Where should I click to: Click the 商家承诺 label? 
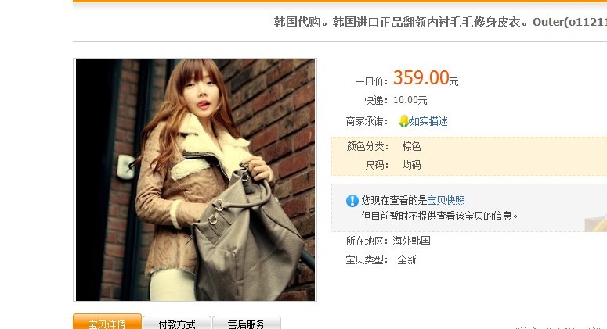tap(367, 121)
